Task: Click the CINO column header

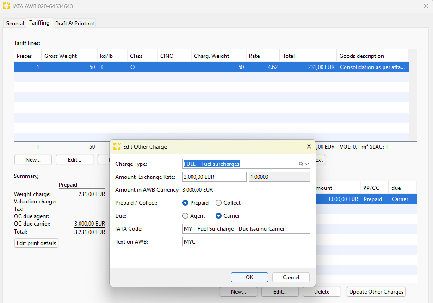Action: [x=173, y=56]
